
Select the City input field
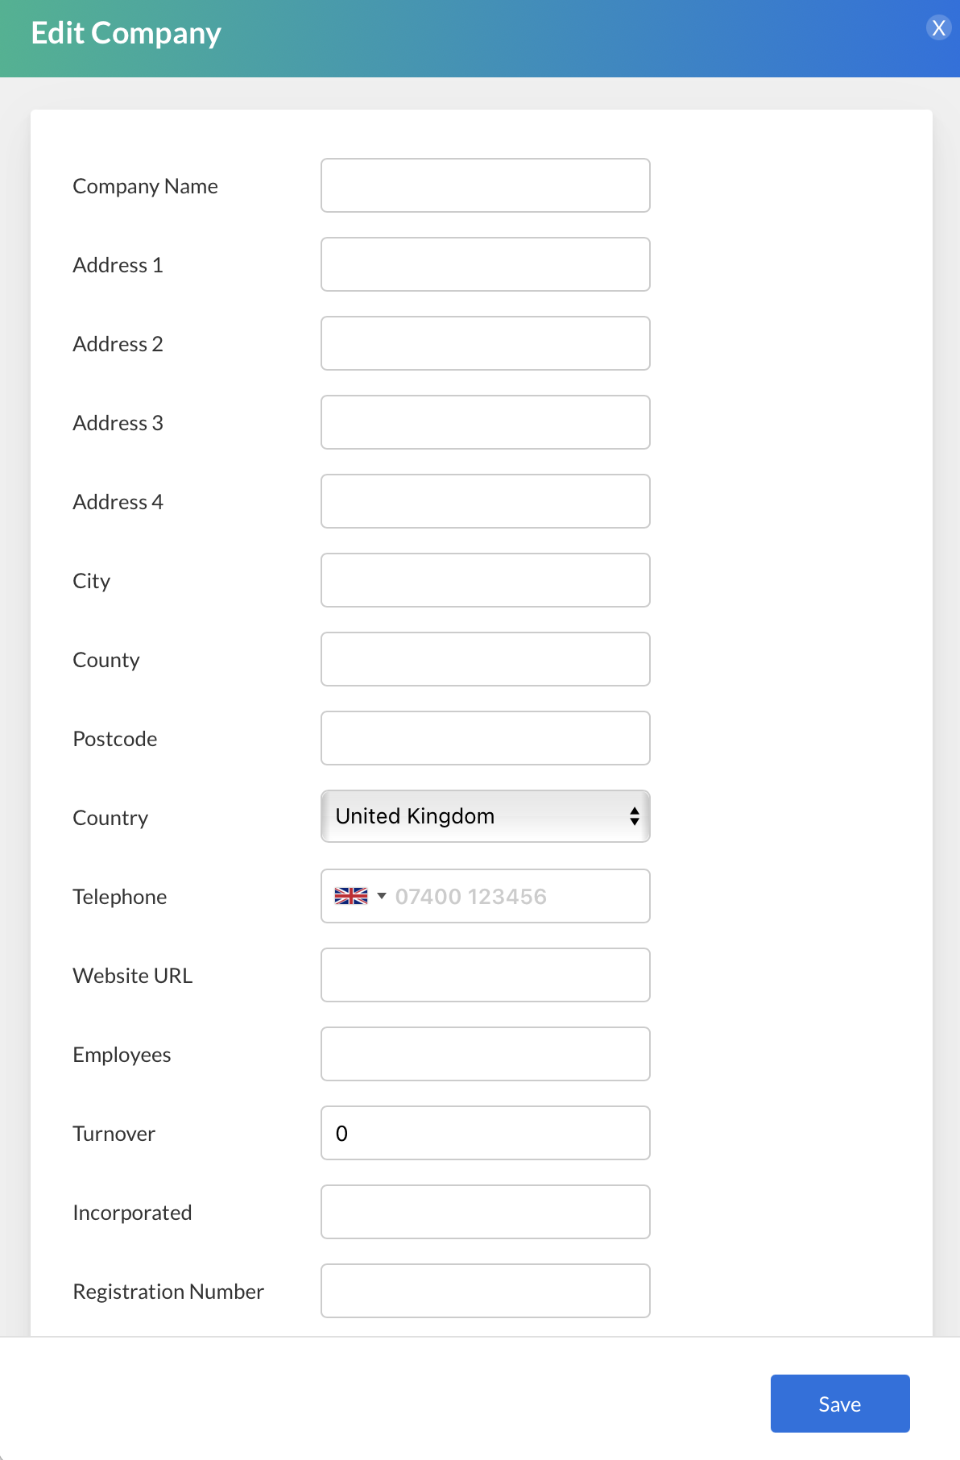(485, 580)
